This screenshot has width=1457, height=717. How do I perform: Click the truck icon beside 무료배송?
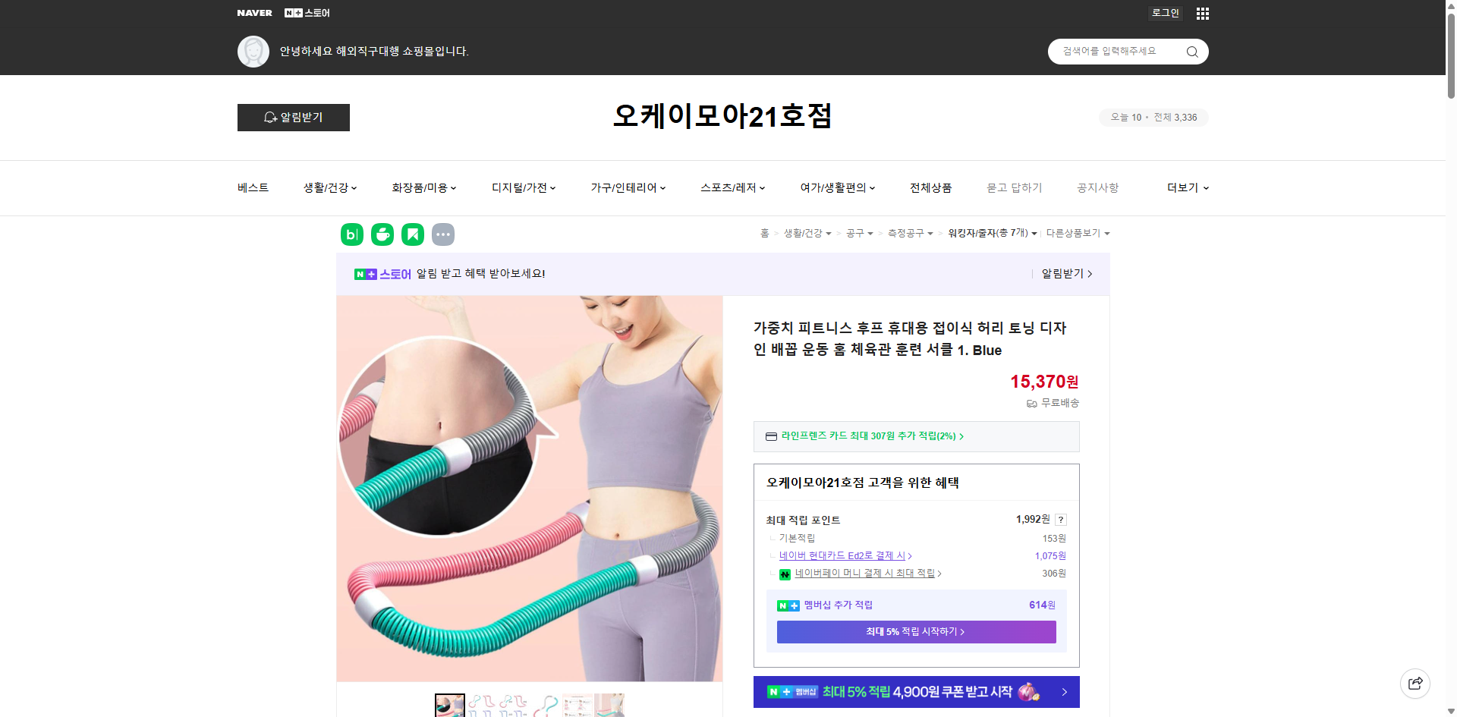(1031, 403)
